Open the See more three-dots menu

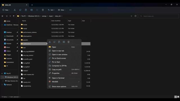[x=70, y=10]
